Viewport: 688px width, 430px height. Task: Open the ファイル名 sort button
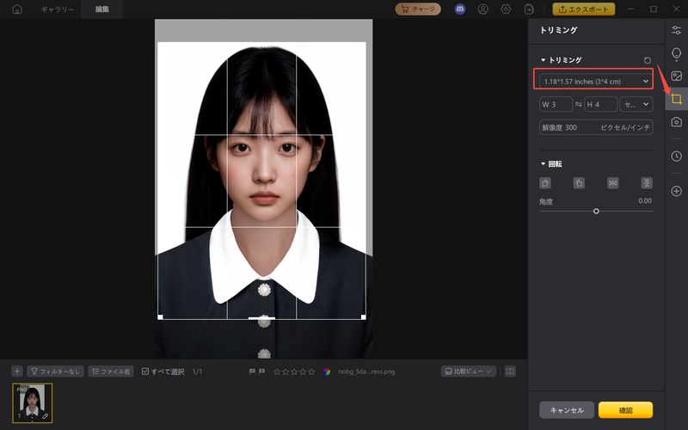click(111, 372)
